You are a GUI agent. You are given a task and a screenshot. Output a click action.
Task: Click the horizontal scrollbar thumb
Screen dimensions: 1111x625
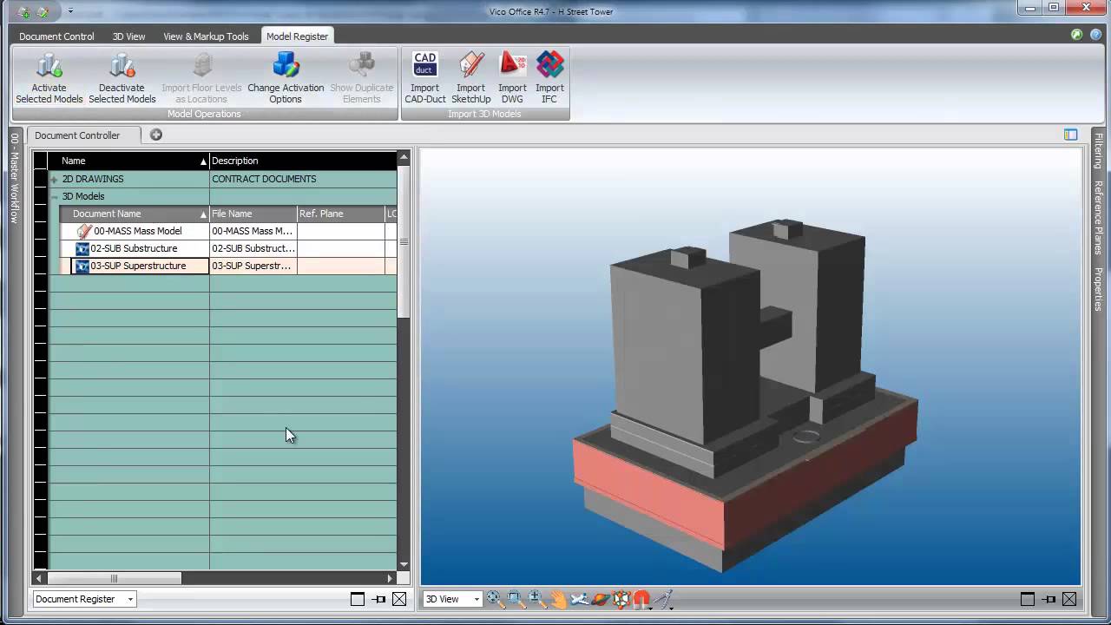coord(114,578)
